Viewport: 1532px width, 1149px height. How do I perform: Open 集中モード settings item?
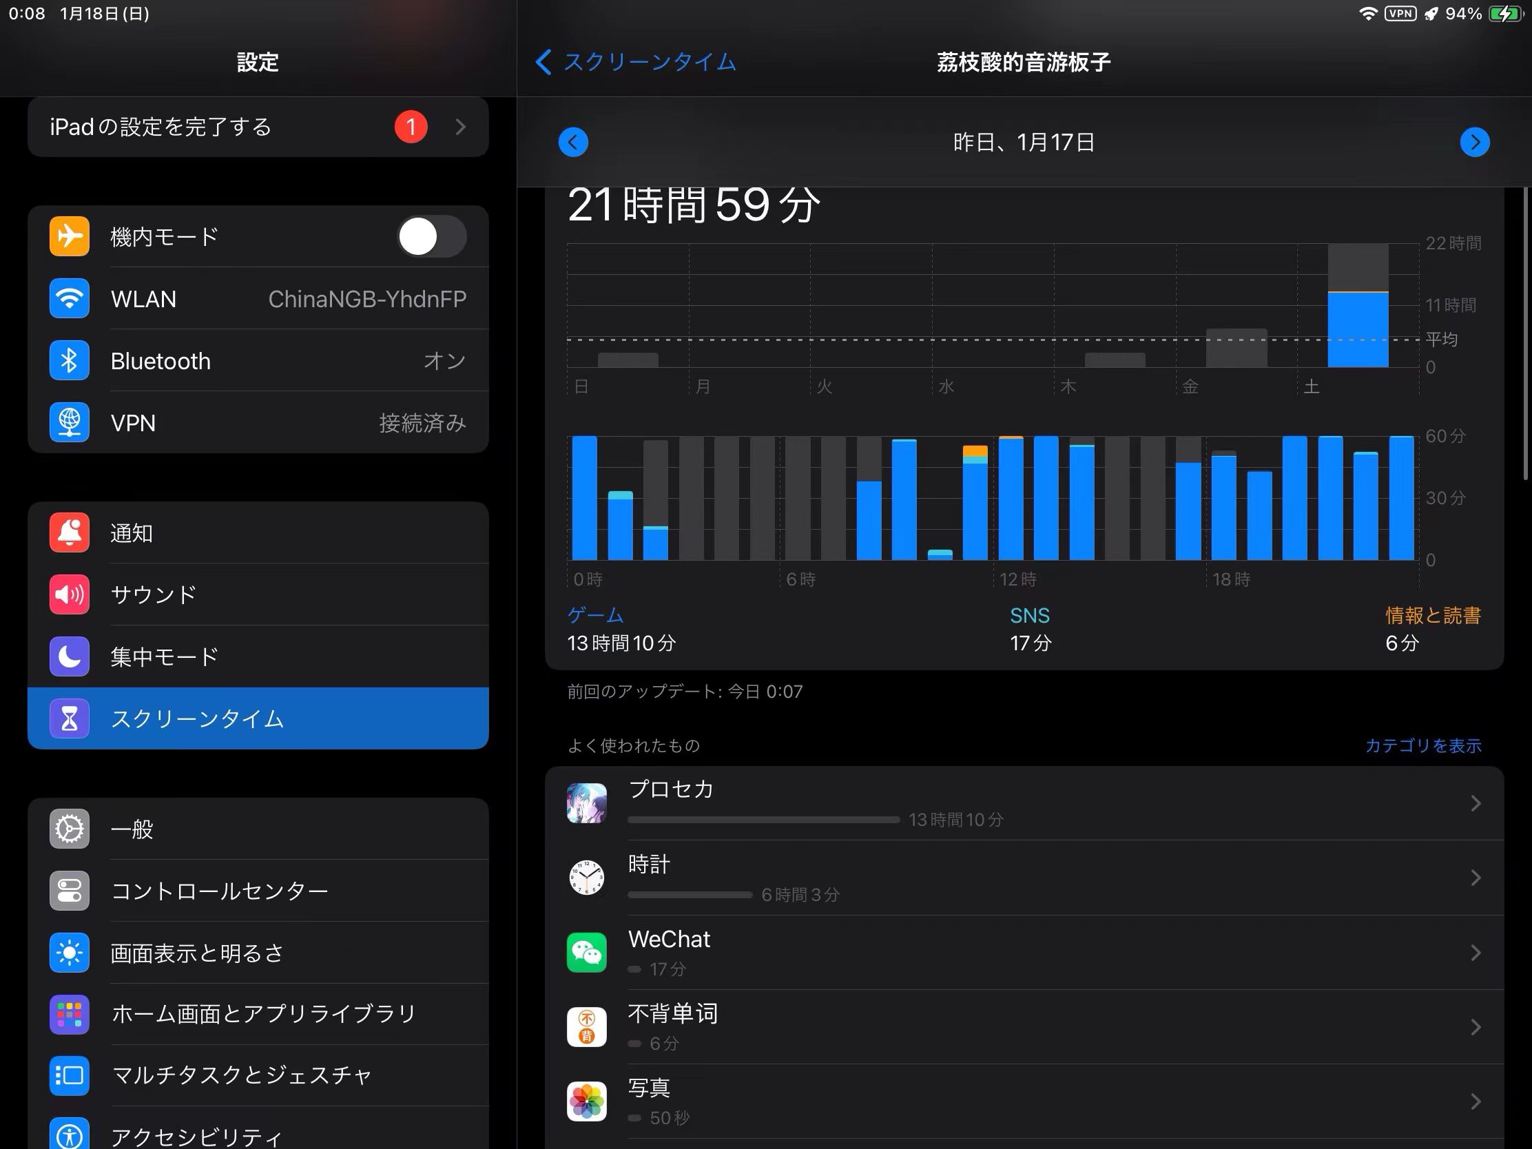pyautogui.click(x=258, y=656)
